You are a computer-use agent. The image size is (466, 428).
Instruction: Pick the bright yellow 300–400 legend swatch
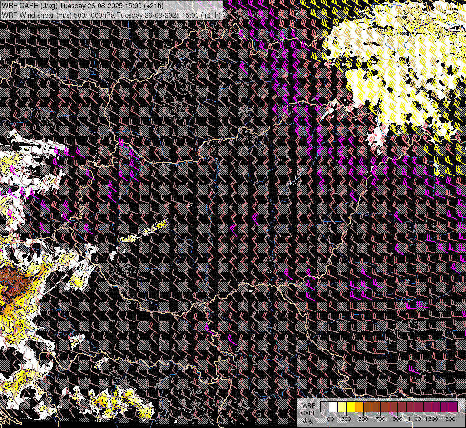pyautogui.click(x=351, y=407)
